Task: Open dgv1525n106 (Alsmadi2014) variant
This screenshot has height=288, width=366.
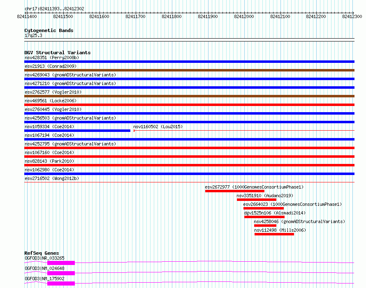Action: (x=275, y=213)
